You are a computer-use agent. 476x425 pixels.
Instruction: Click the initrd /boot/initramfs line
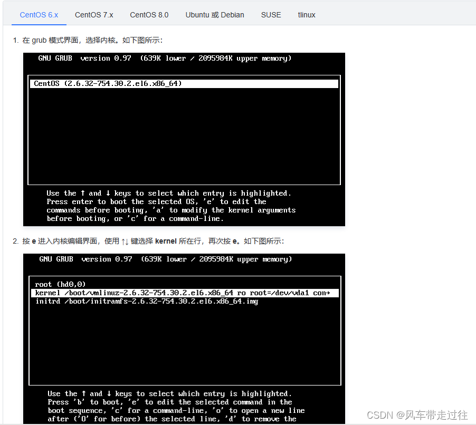coord(147,302)
